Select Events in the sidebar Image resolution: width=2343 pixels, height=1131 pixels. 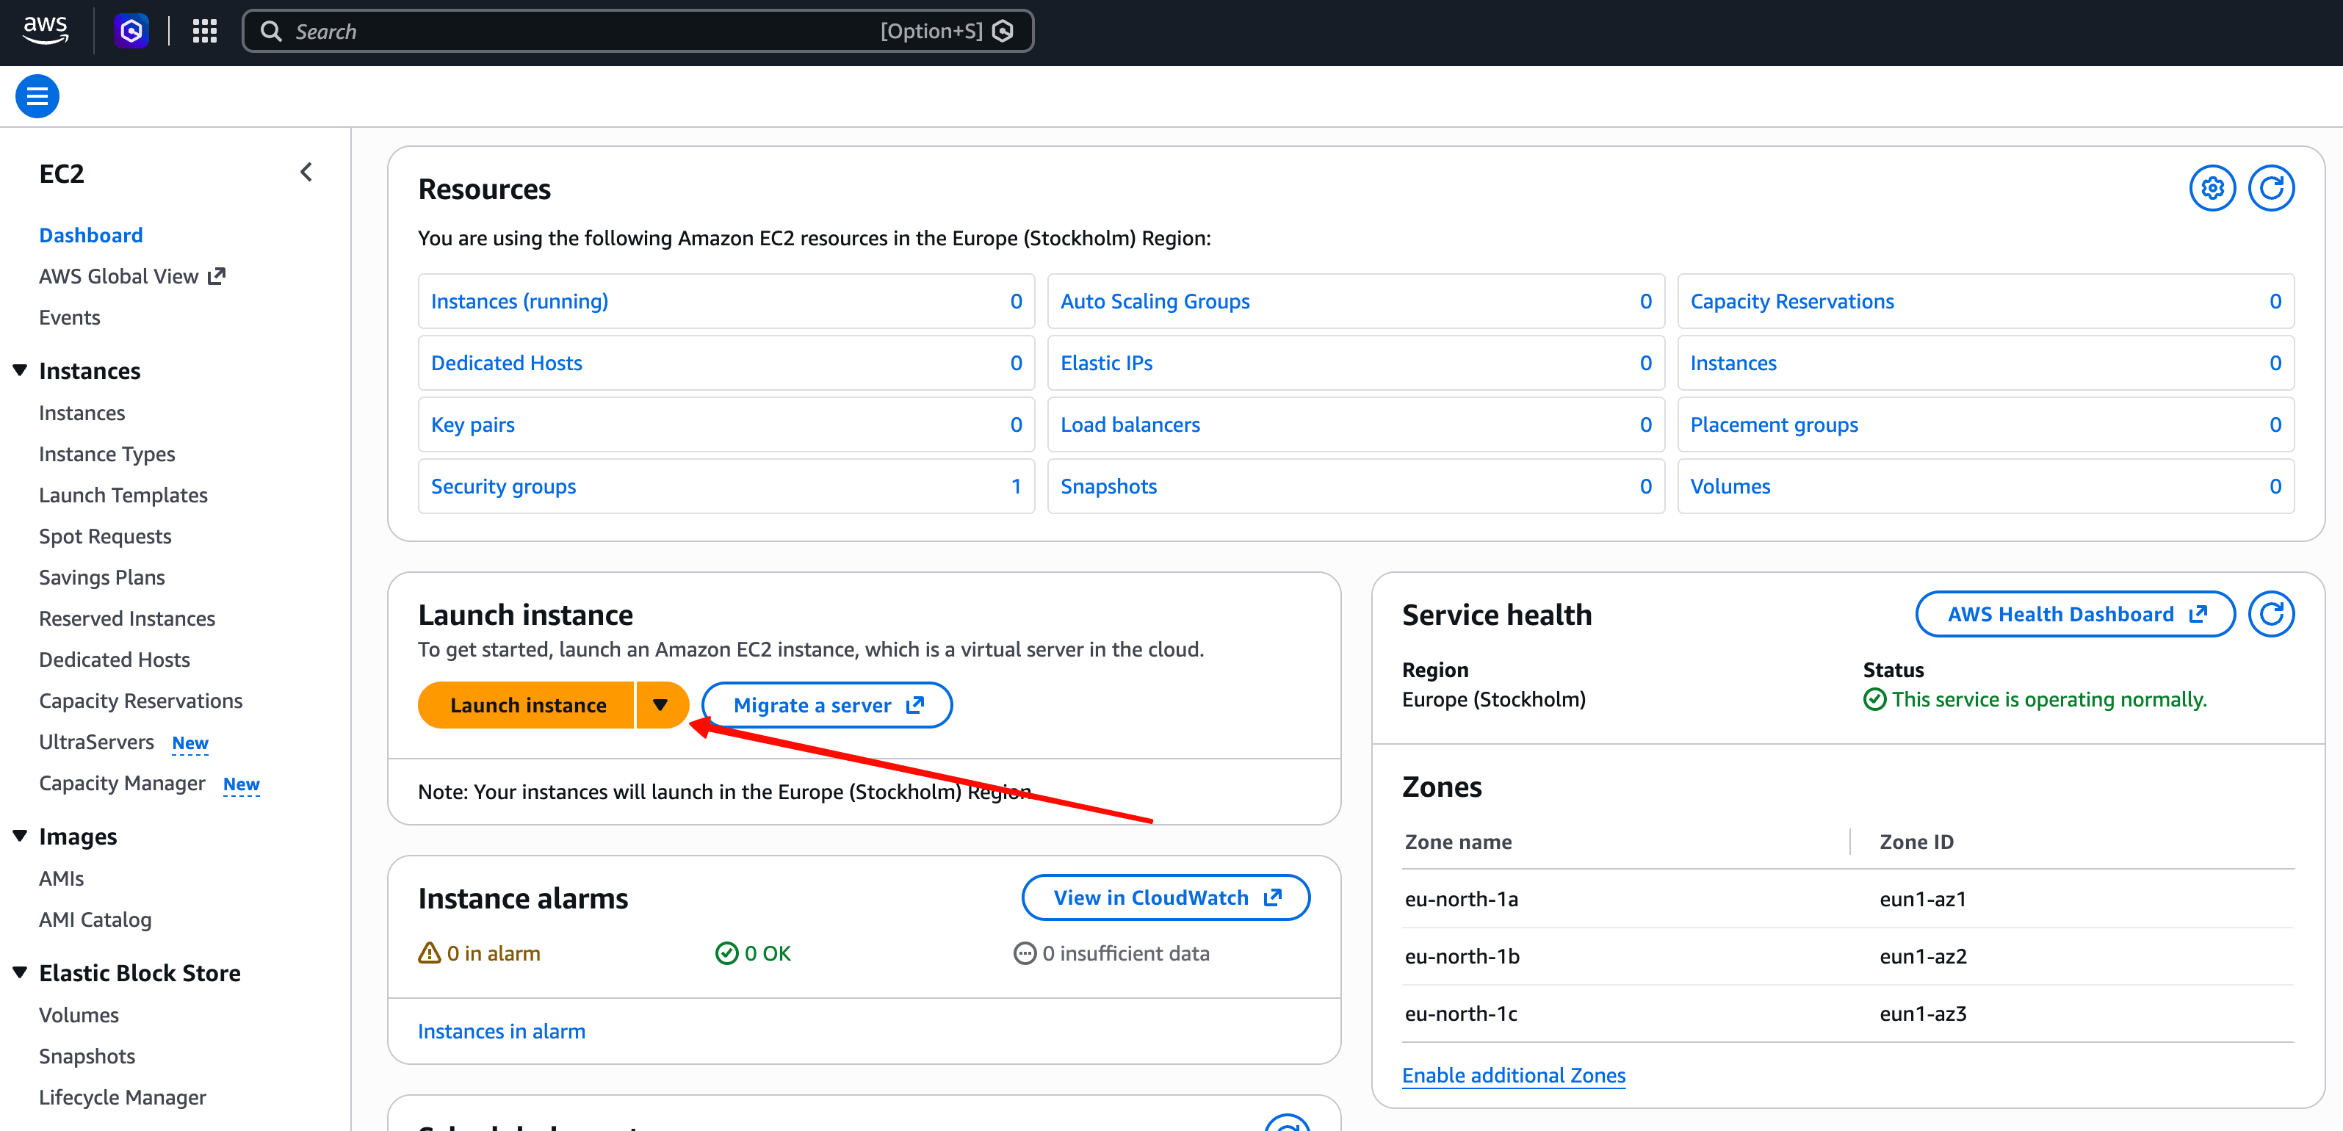click(x=69, y=317)
